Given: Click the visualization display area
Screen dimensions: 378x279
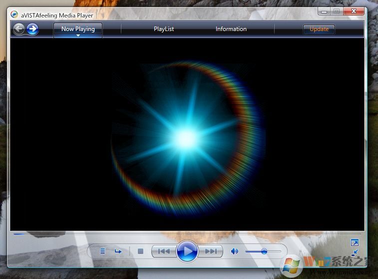Looking at the screenshot, I should [x=187, y=135].
